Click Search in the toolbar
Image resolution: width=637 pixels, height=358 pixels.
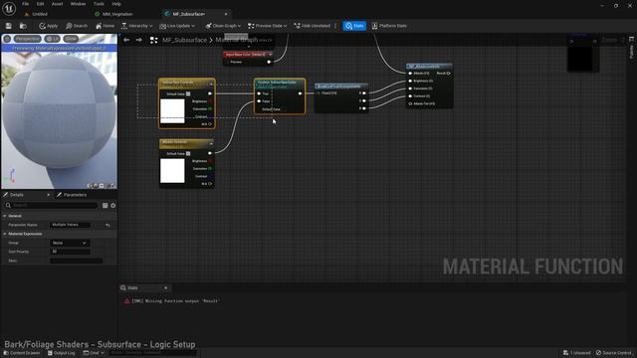[77, 26]
